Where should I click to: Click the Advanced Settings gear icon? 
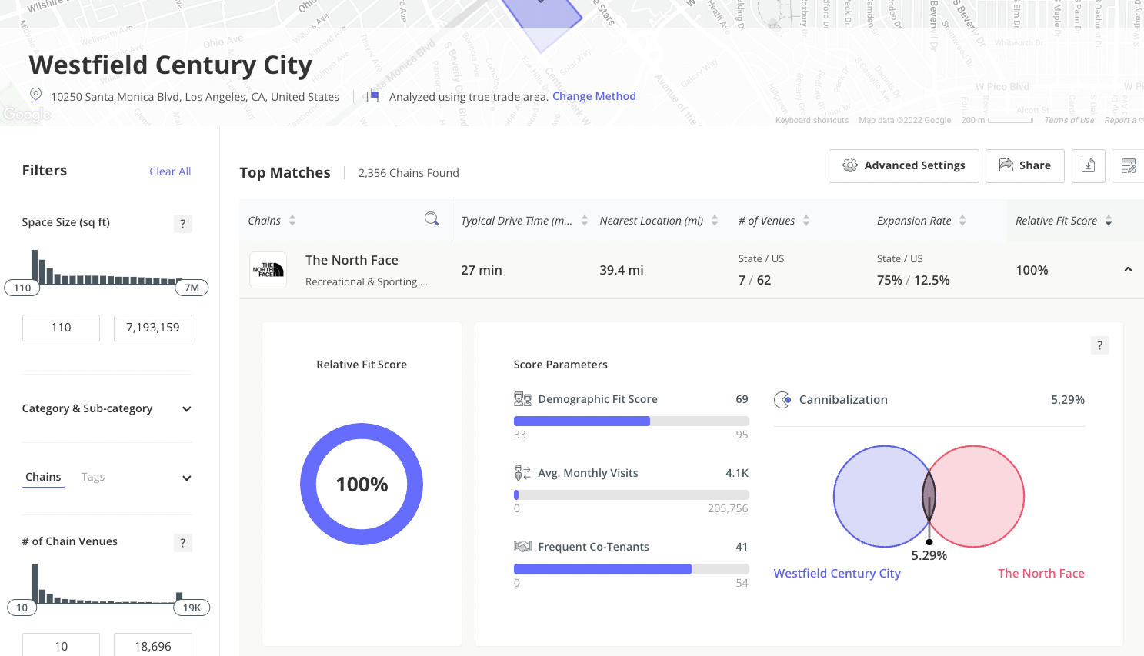pyautogui.click(x=850, y=165)
